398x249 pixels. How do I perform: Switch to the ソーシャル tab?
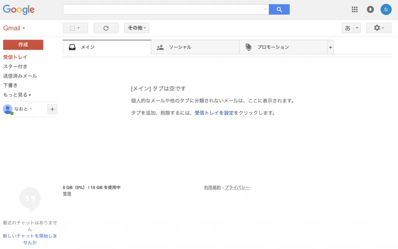195,47
